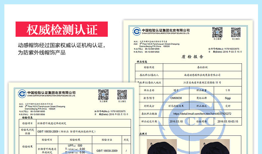Click the text 为防紫外线帽饰产品

[x=41, y=53]
